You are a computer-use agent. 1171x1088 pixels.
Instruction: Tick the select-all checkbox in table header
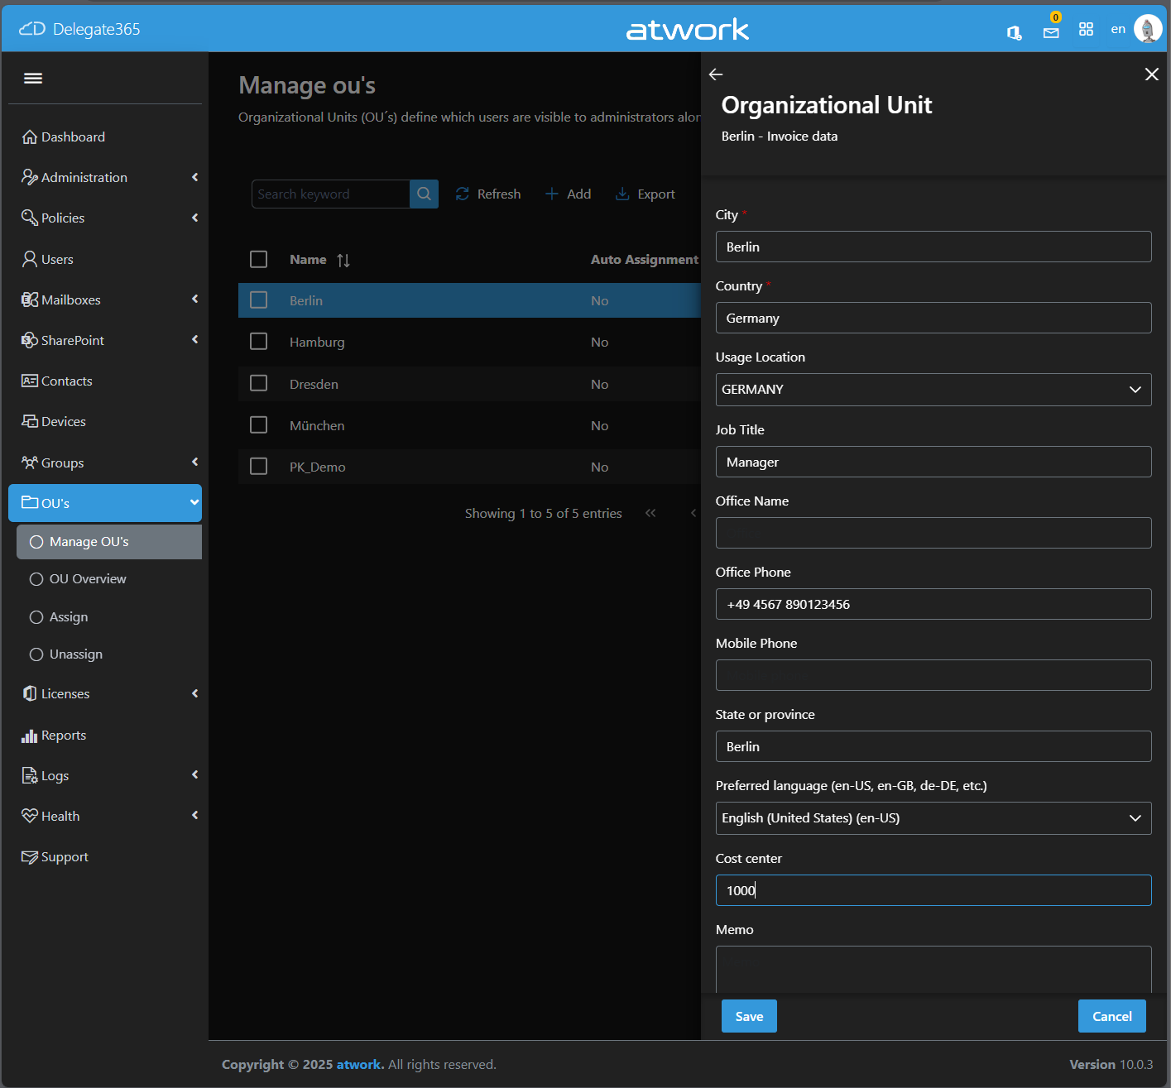pos(259,260)
